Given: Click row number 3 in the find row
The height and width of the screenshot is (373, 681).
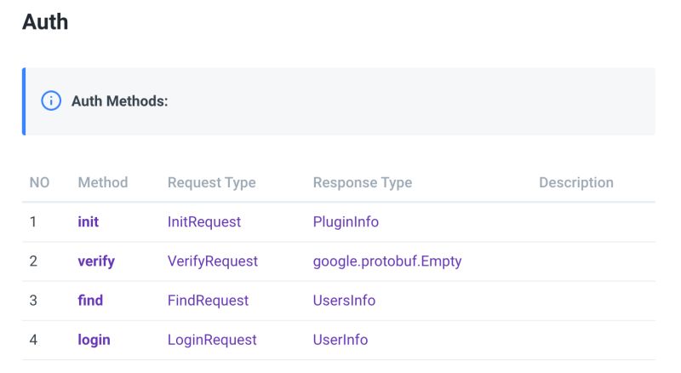Looking at the screenshot, I should click(33, 301).
